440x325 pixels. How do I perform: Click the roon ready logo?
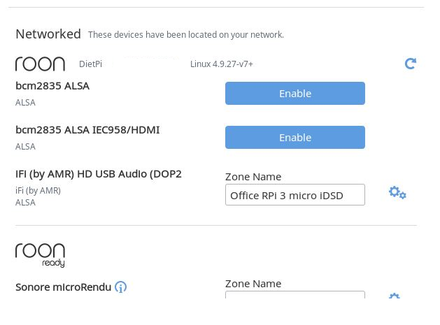coord(40,255)
